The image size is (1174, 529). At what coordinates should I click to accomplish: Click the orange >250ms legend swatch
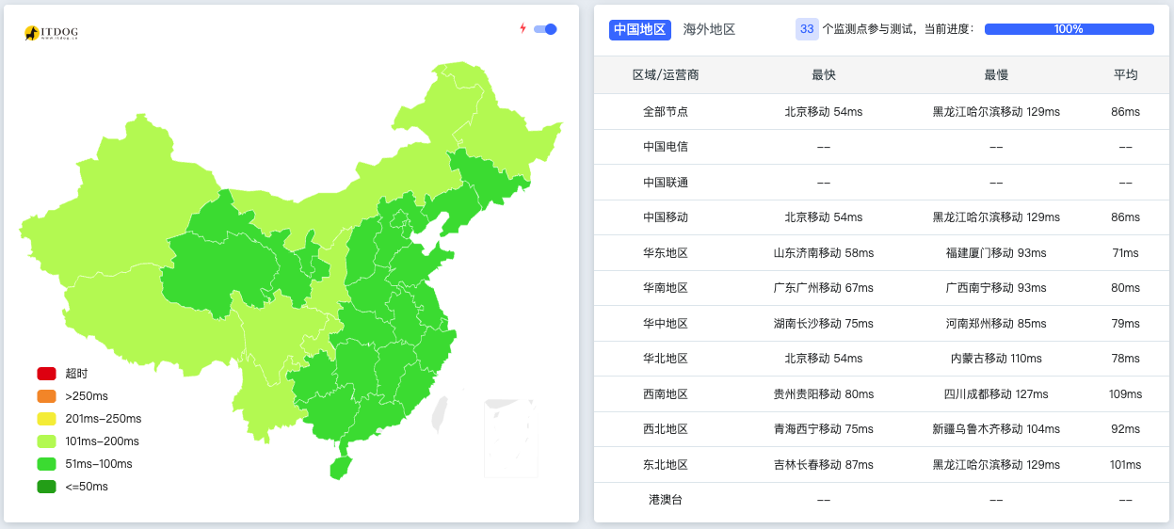click(x=47, y=396)
